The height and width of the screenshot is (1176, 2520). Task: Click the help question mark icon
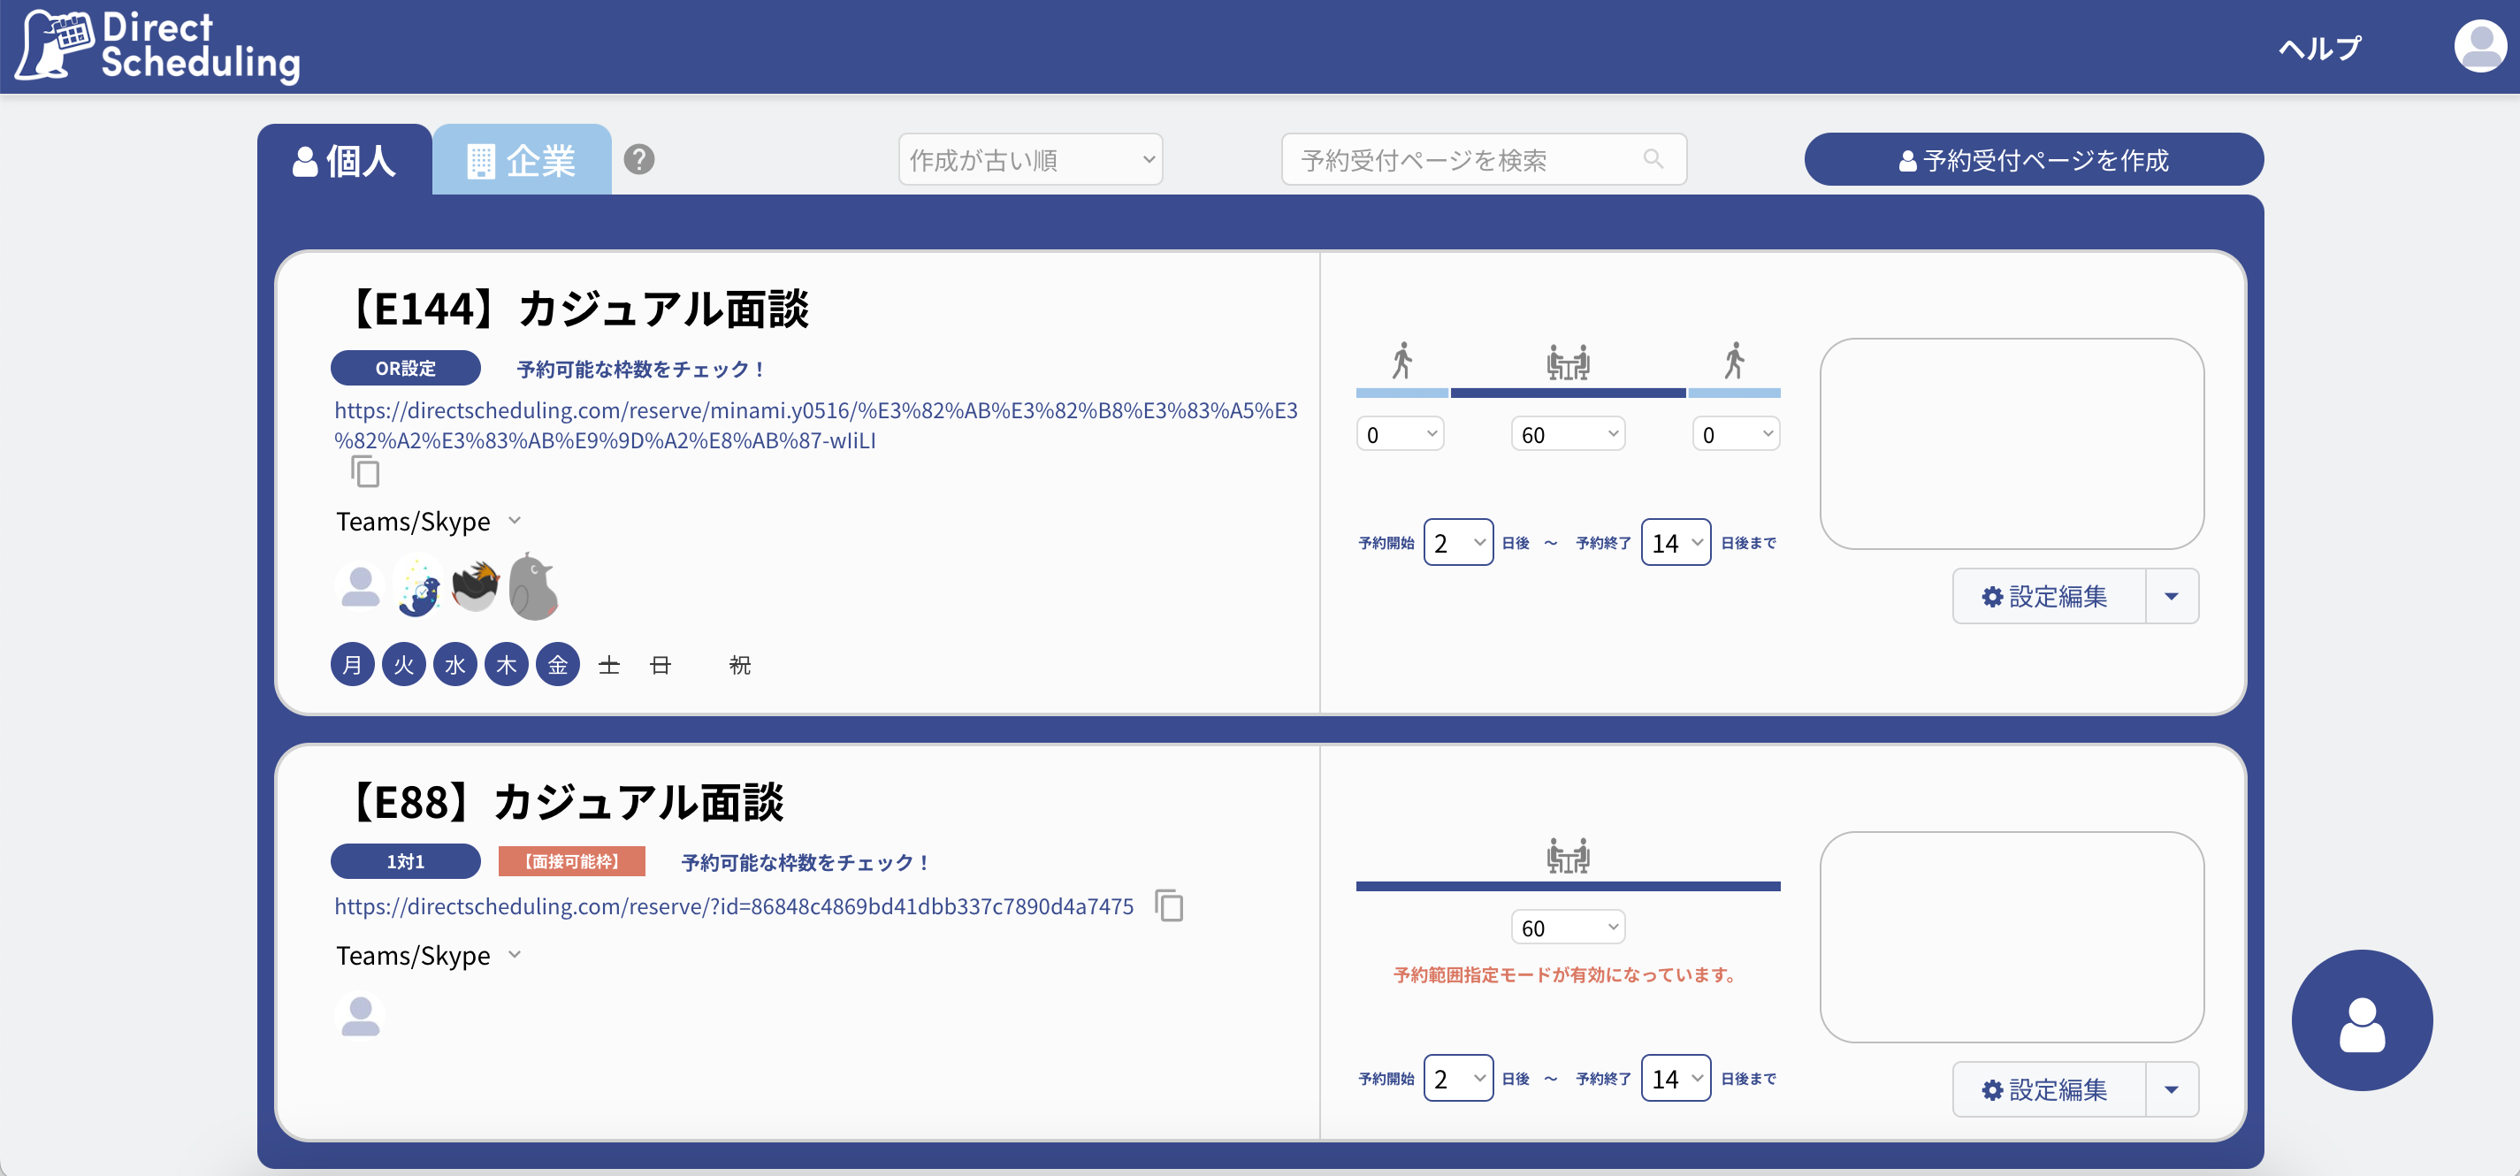click(640, 159)
